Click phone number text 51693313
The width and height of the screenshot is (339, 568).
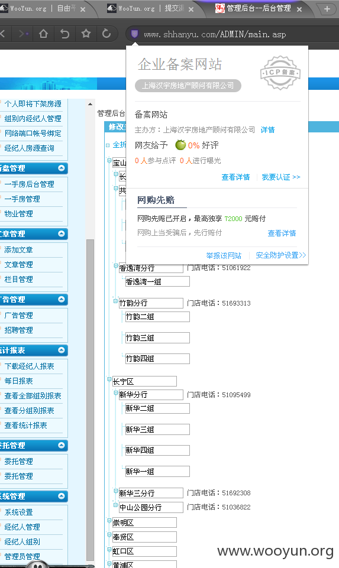(236, 303)
